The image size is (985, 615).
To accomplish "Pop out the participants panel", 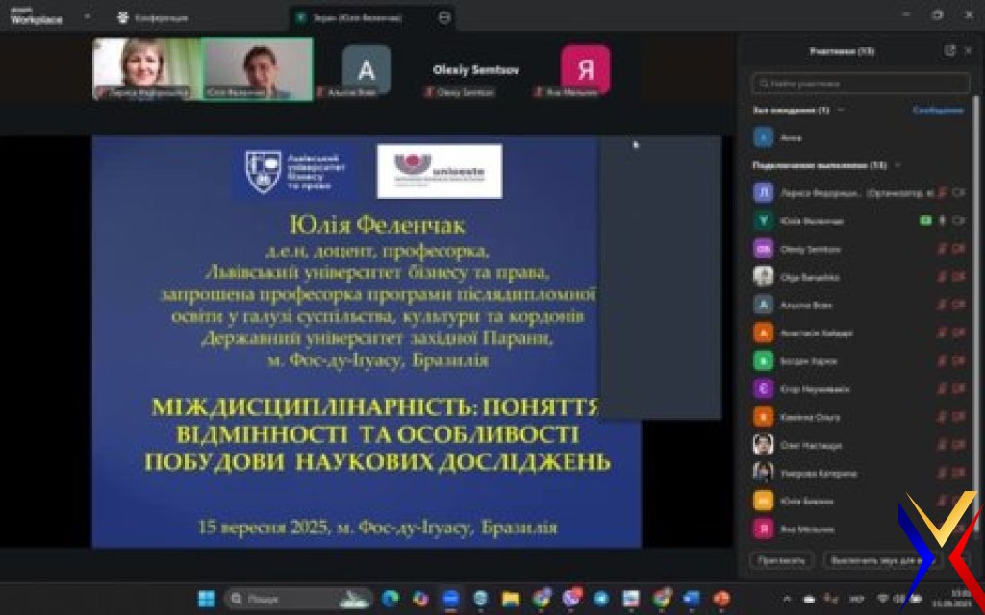I will tap(950, 50).
